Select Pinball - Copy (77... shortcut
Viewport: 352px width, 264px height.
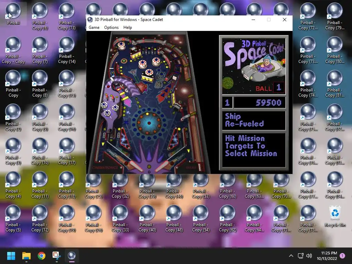point(308,185)
